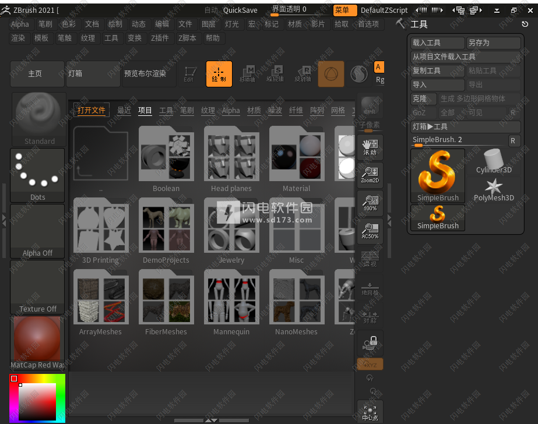Switch to the 噪波 lightbox tab
This screenshot has height=424, width=538.
click(x=275, y=111)
